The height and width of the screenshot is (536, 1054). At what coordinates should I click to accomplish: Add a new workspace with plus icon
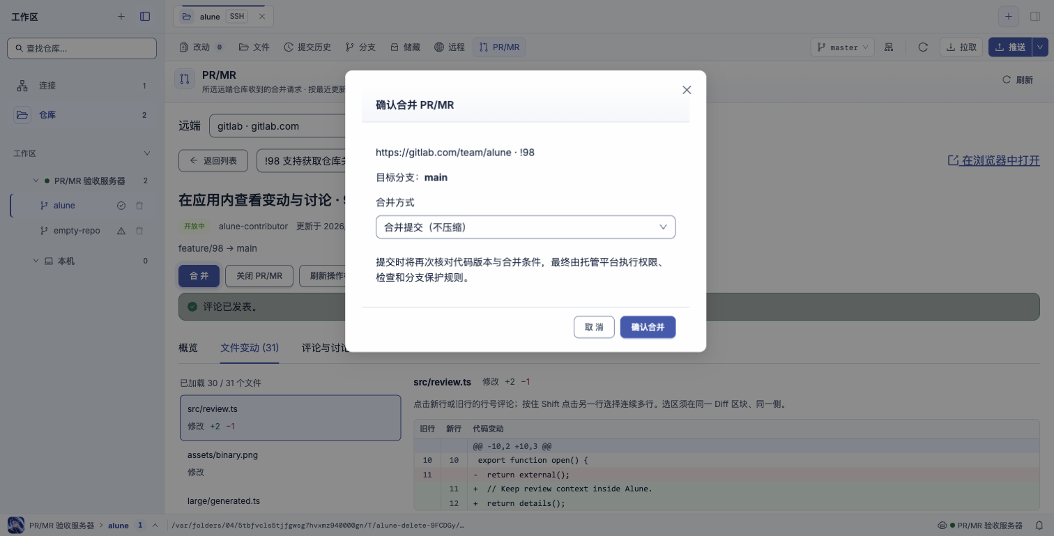coord(121,16)
